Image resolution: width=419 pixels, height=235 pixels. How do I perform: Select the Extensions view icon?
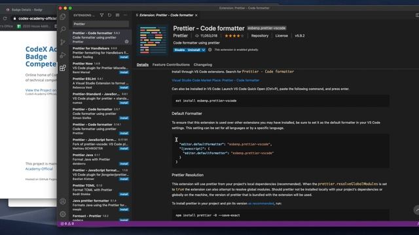coord(63,68)
